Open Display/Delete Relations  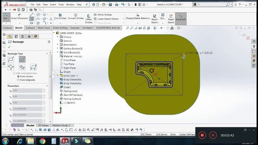pyautogui.click(x=138, y=17)
